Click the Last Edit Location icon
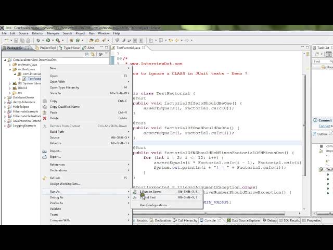 pyautogui.click(x=171, y=41)
